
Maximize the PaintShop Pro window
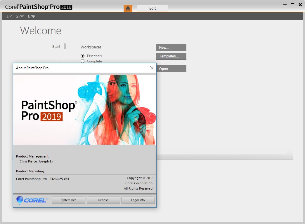292,4
